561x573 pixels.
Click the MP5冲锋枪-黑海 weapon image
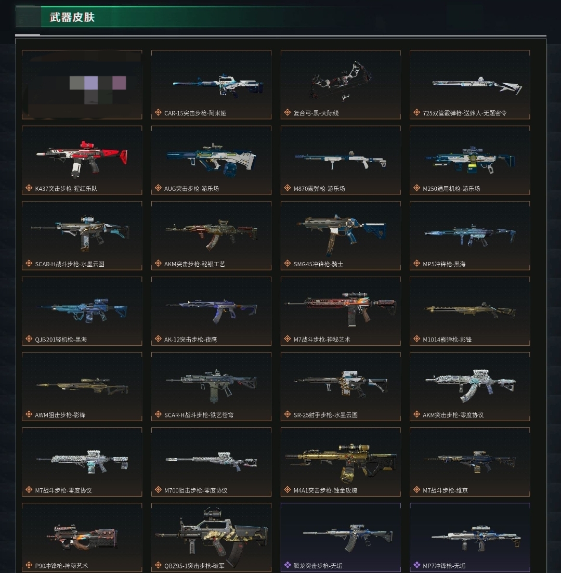click(470, 235)
